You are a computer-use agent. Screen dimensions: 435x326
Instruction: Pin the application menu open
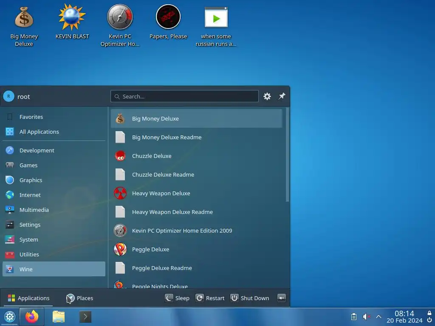[282, 96]
